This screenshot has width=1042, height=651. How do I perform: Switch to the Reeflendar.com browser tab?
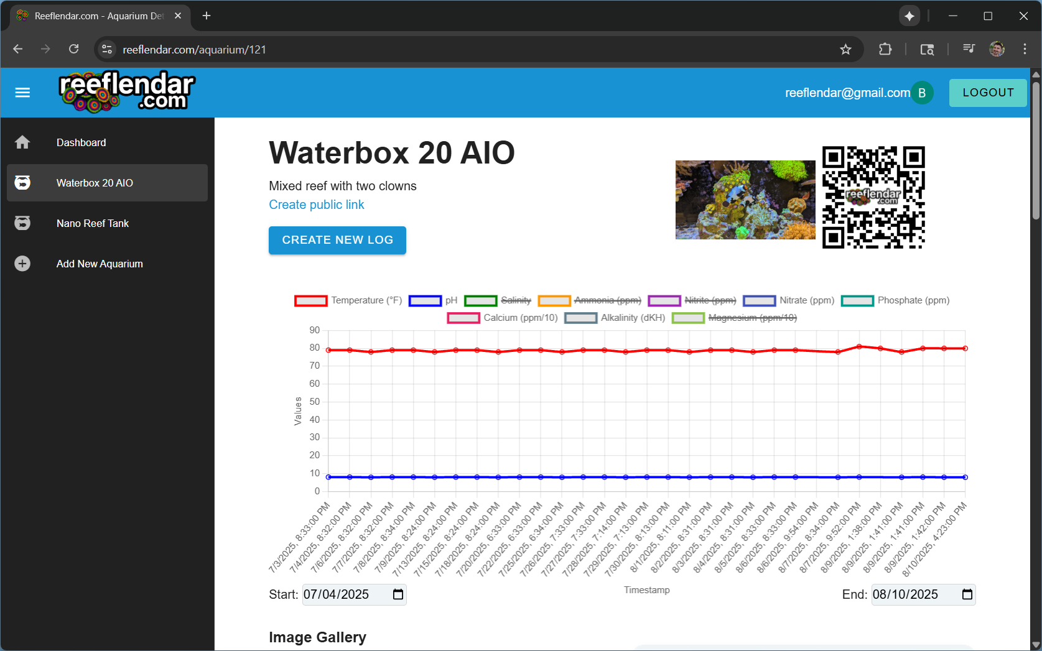[x=99, y=16]
